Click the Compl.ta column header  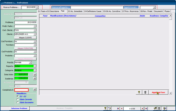(x=164, y=16)
